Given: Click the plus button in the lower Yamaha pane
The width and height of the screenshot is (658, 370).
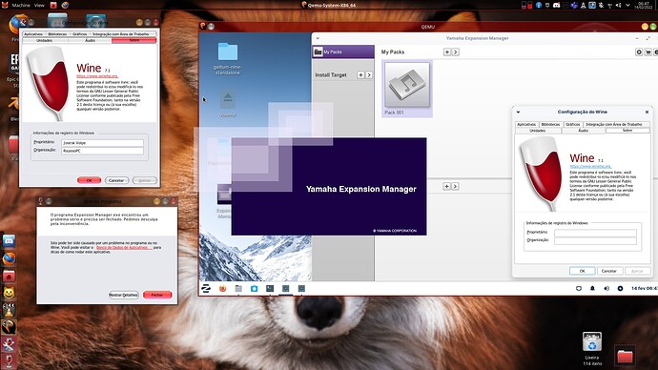Looking at the screenshot, I should (x=447, y=186).
